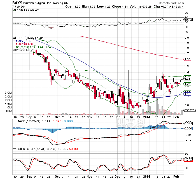Image resolution: width=196 pixels, height=179 pixels.
Task: Click the Volume 636,223 legend entry
Action: tap(26, 50)
